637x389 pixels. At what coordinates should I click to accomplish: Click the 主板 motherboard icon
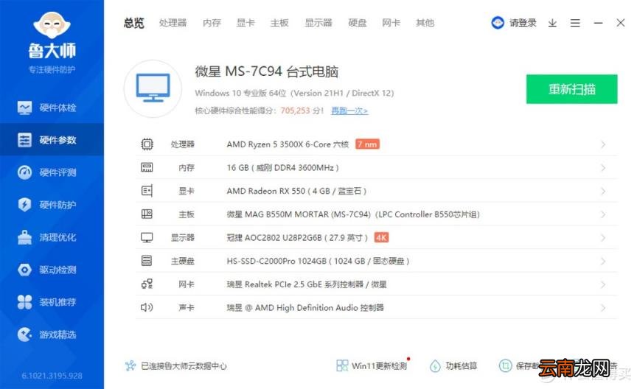click(x=147, y=214)
